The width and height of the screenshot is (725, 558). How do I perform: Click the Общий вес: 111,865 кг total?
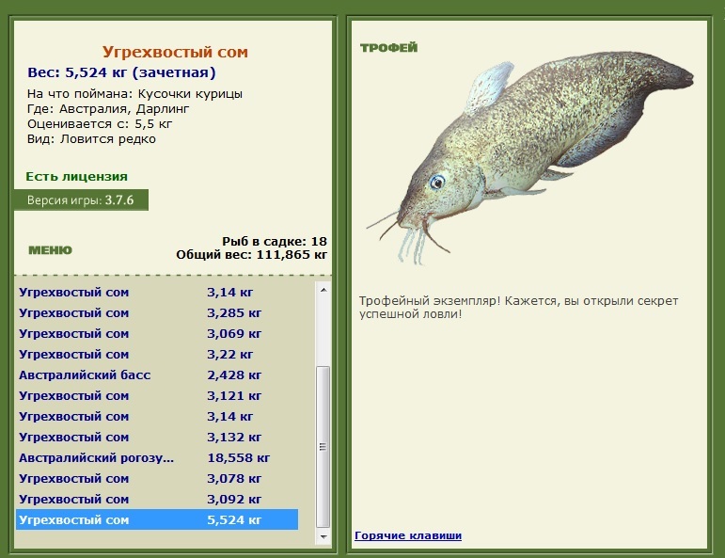pyautogui.click(x=251, y=255)
